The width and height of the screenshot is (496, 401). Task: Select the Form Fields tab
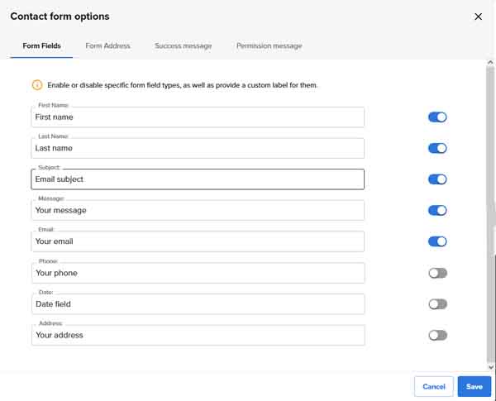click(x=41, y=46)
